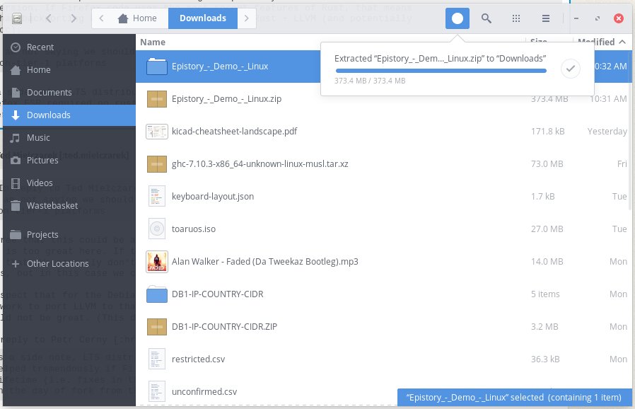Click the '5 items' size value
This screenshot has width=635, height=409.
coord(545,294)
